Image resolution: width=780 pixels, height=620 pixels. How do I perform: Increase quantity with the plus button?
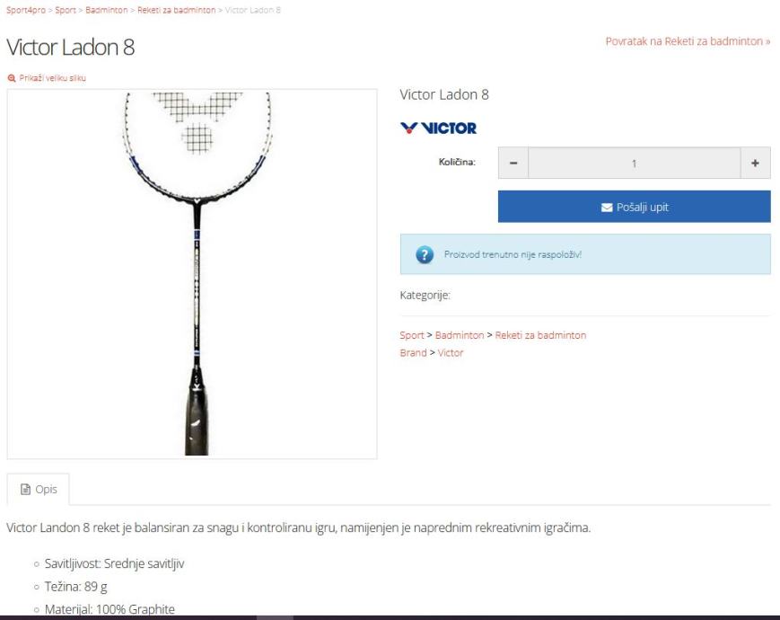coord(755,163)
